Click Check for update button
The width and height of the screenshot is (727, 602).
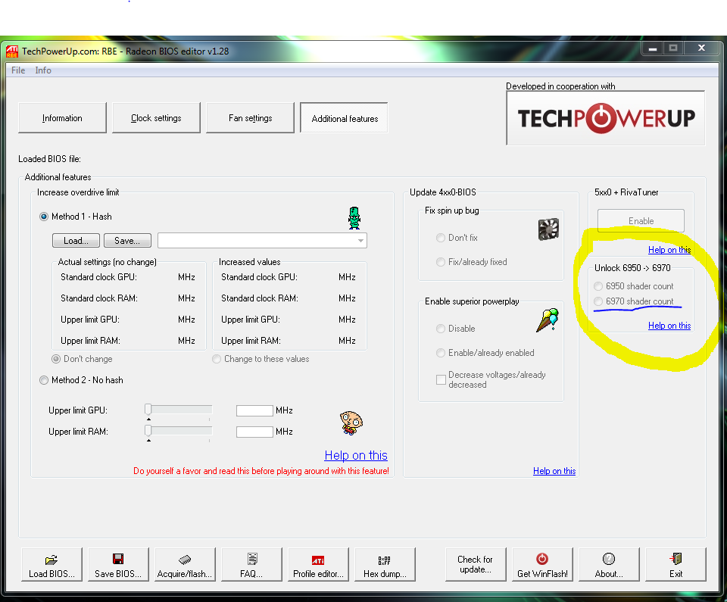(476, 564)
